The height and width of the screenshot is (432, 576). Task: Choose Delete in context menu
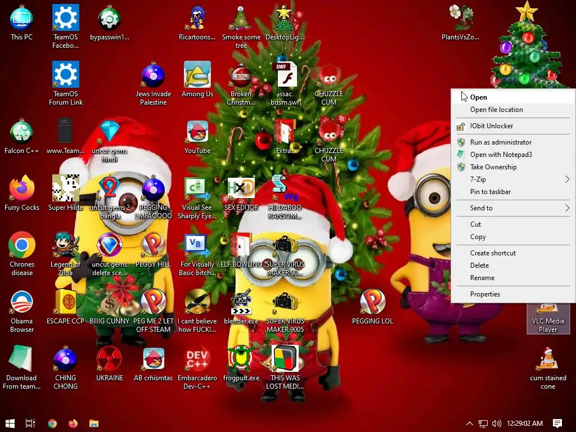[x=513, y=265]
